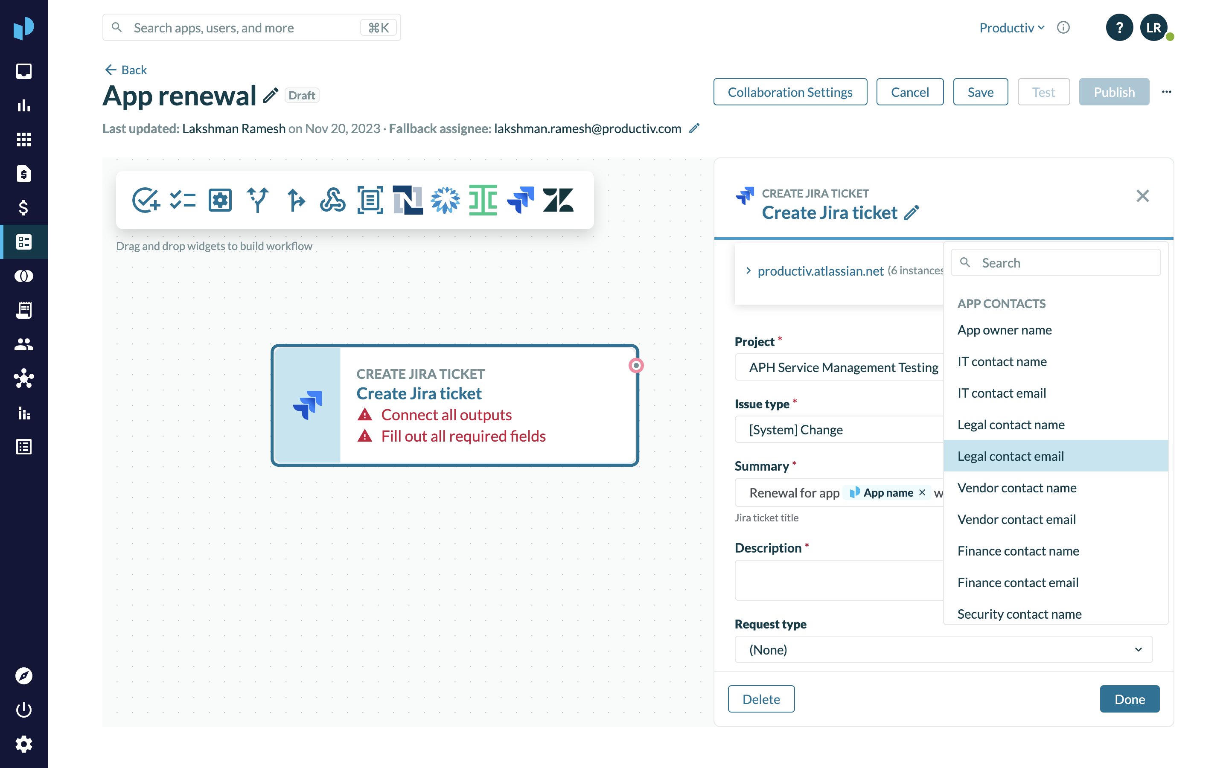Select the Zendesk widget in toolbar
This screenshot has width=1229, height=768.
(558, 200)
